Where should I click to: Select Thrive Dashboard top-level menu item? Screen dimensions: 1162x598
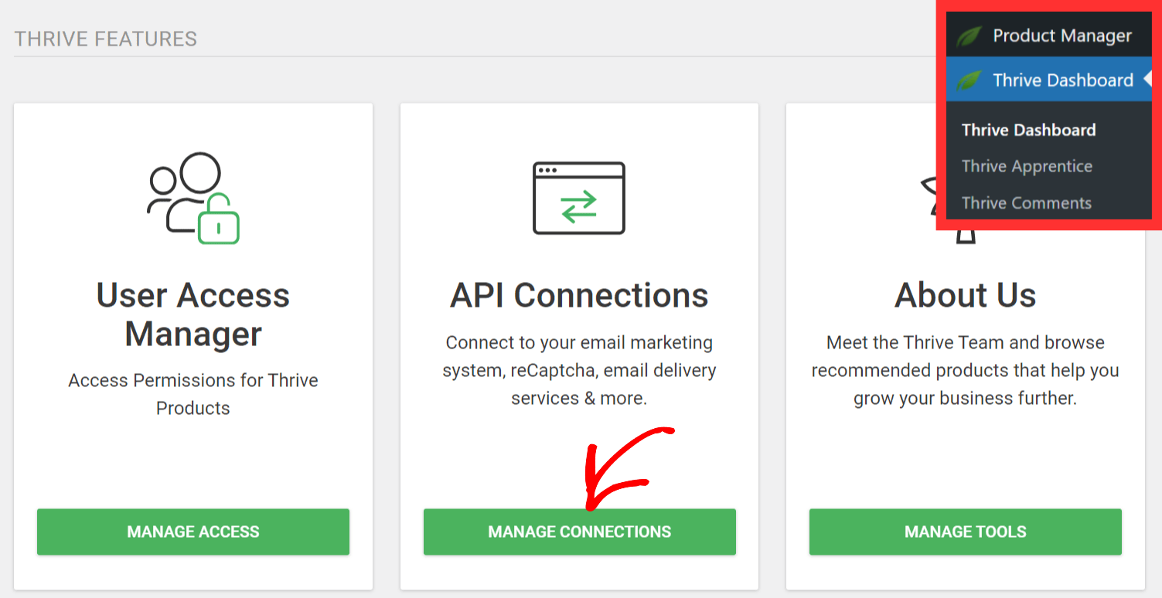(x=1049, y=80)
